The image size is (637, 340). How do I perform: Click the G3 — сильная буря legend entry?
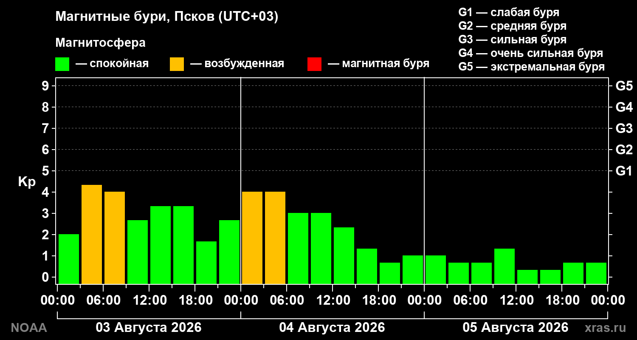[x=512, y=40]
